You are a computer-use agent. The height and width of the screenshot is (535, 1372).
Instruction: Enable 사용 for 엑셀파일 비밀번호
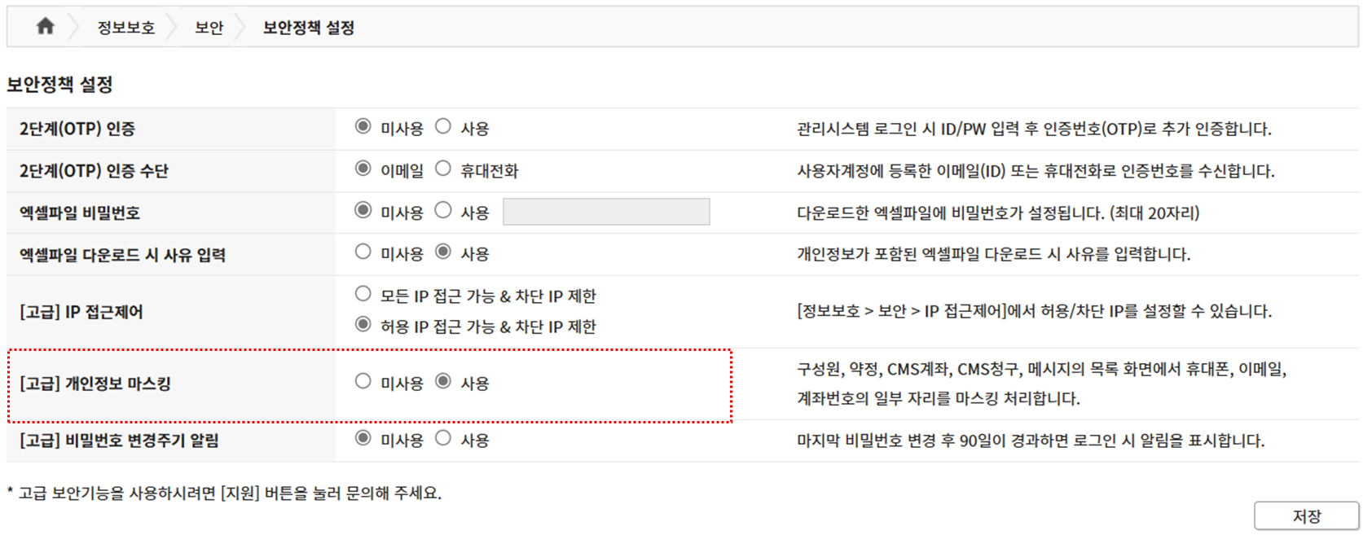click(443, 210)
